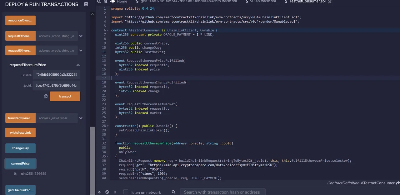Click the transferOwnership button
Viewport: 400px width, 195px height.
point(20,118)
